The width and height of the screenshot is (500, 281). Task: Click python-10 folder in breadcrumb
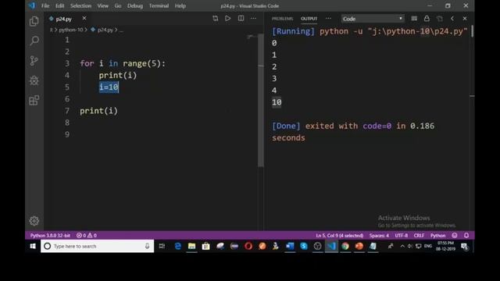point(70,30)
